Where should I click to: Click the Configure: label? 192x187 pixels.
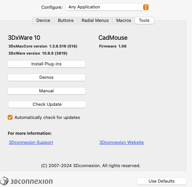[52, 7]
